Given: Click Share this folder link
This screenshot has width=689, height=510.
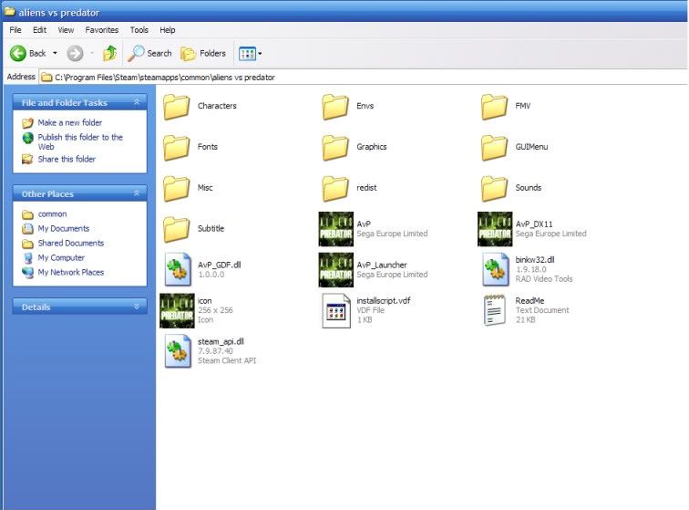Looking at the screenshot, I should [x=67, y=160].
